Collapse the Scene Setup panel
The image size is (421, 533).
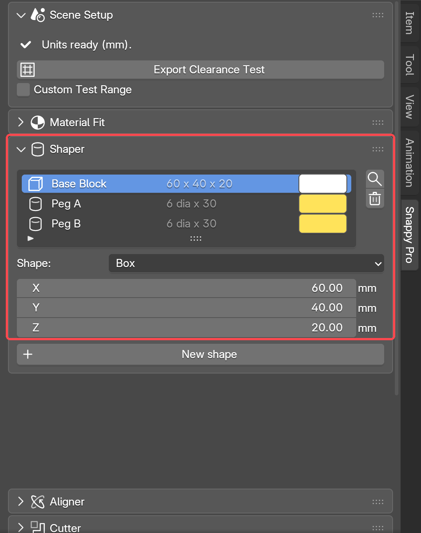[21, 15]
